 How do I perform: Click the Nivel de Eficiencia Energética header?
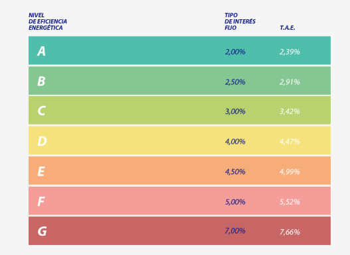coord(48,21)
